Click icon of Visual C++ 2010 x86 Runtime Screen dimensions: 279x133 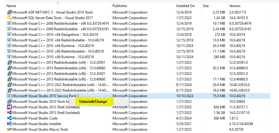click(x=9, y=57)
